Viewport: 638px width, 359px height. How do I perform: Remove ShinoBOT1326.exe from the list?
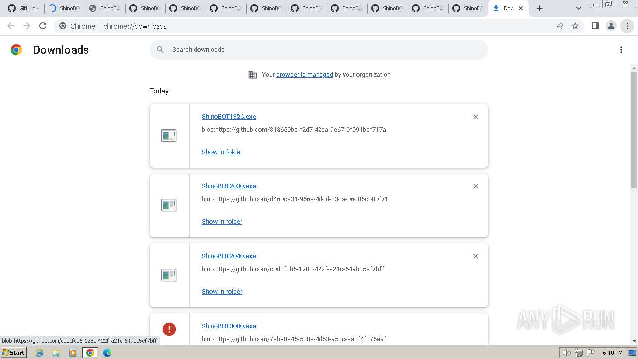click(x=476, y=117)
